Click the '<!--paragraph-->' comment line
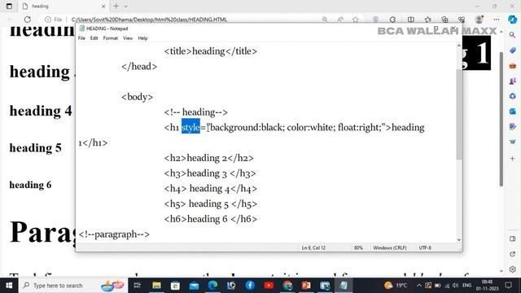521x293 pixels. pyautogui.click(x=114, y=234)
